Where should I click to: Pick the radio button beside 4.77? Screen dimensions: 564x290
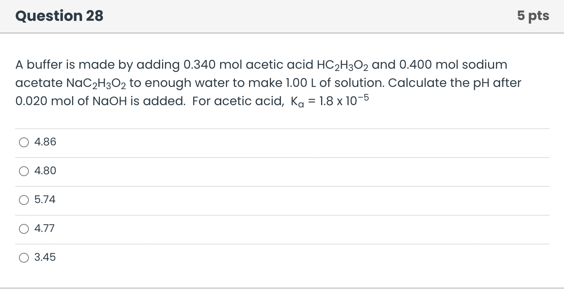(x=24, y=229)
